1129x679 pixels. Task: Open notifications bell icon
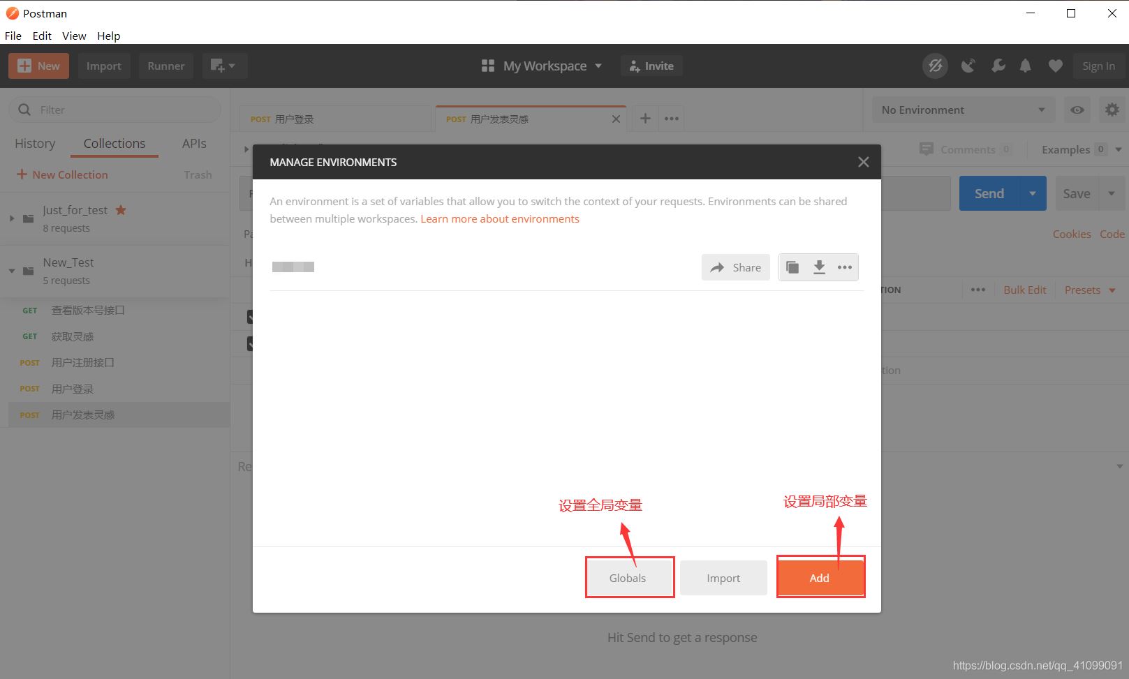coord(1025,66)
